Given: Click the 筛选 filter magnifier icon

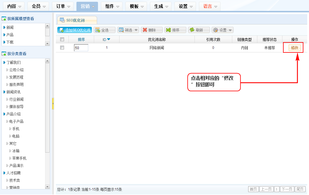Looking at the screenshot, I should click(x=121, y=30).
